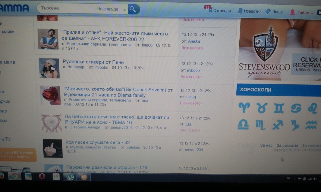The height and width of the screenshot is (192, 321).
Task: Open the С термин януари category
Action: click(85, 127)
